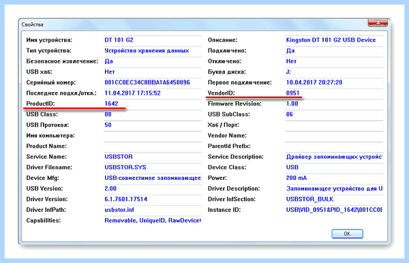The height and width of the screenshot is (263, 409).
Task: Click the Первое подключение label
Action: [x=239, y=82]
